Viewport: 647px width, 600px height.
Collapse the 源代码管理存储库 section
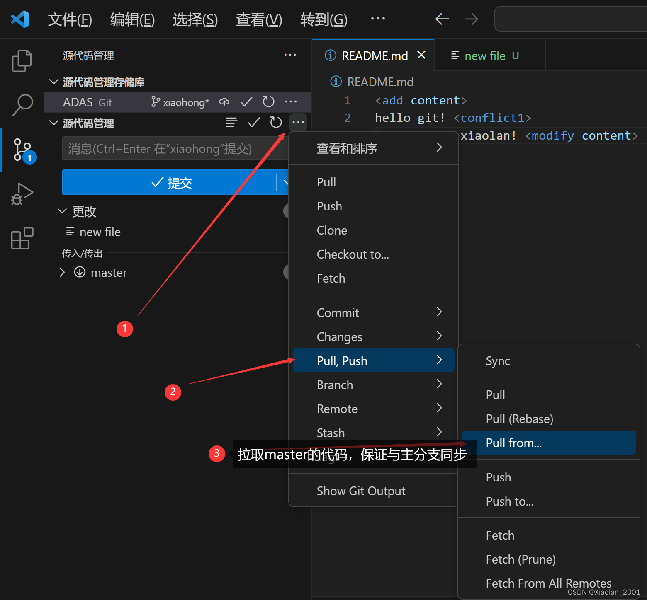(54, 82)
